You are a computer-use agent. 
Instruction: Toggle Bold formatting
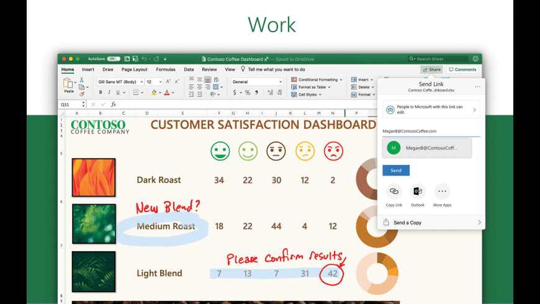pyautogui.click(x=101, y=92)
